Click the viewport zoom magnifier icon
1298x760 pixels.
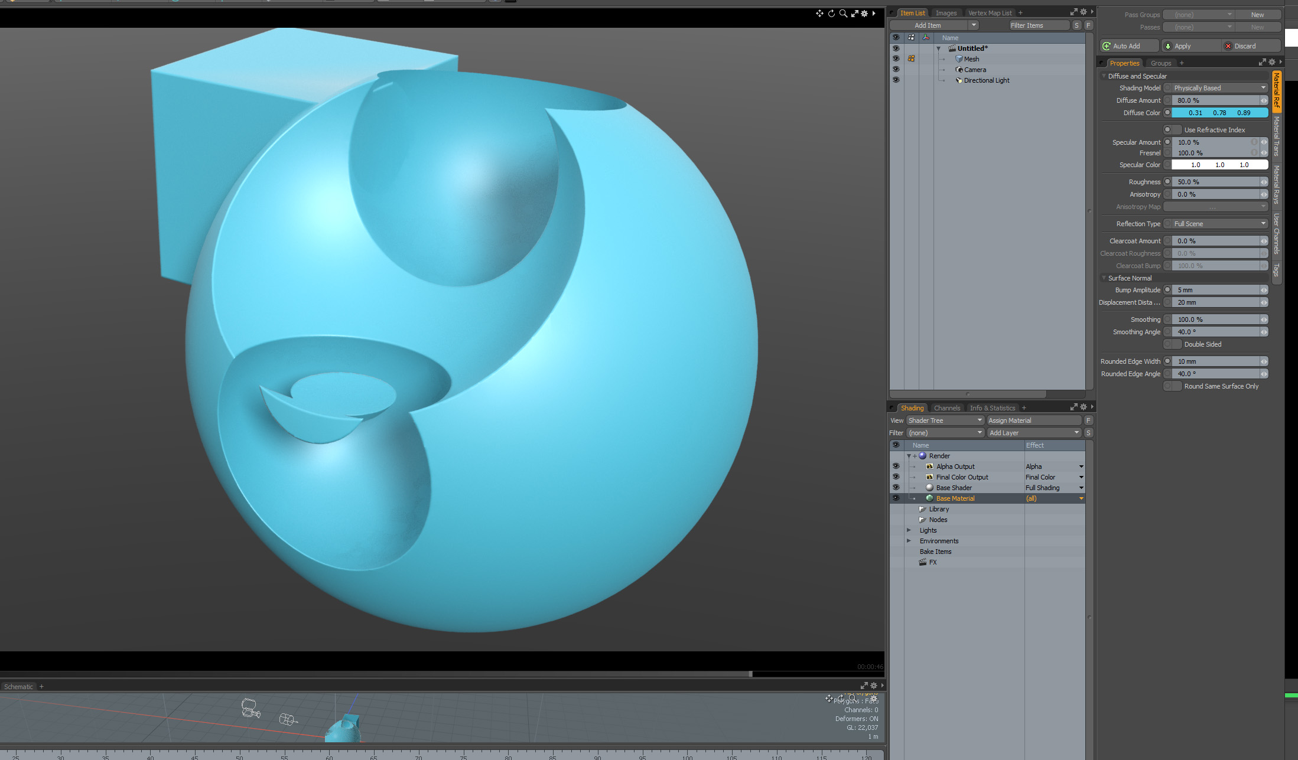[843, 13]
